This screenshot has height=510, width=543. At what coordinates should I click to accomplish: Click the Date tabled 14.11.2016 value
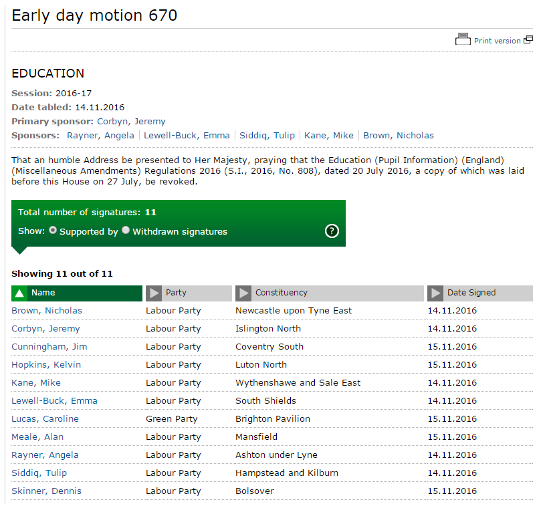pos(100,108)
